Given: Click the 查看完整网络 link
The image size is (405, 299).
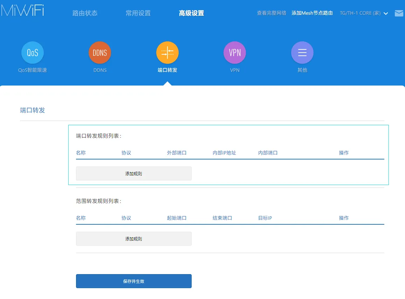Looking at the screenshot, I should [x=272, y=13].
